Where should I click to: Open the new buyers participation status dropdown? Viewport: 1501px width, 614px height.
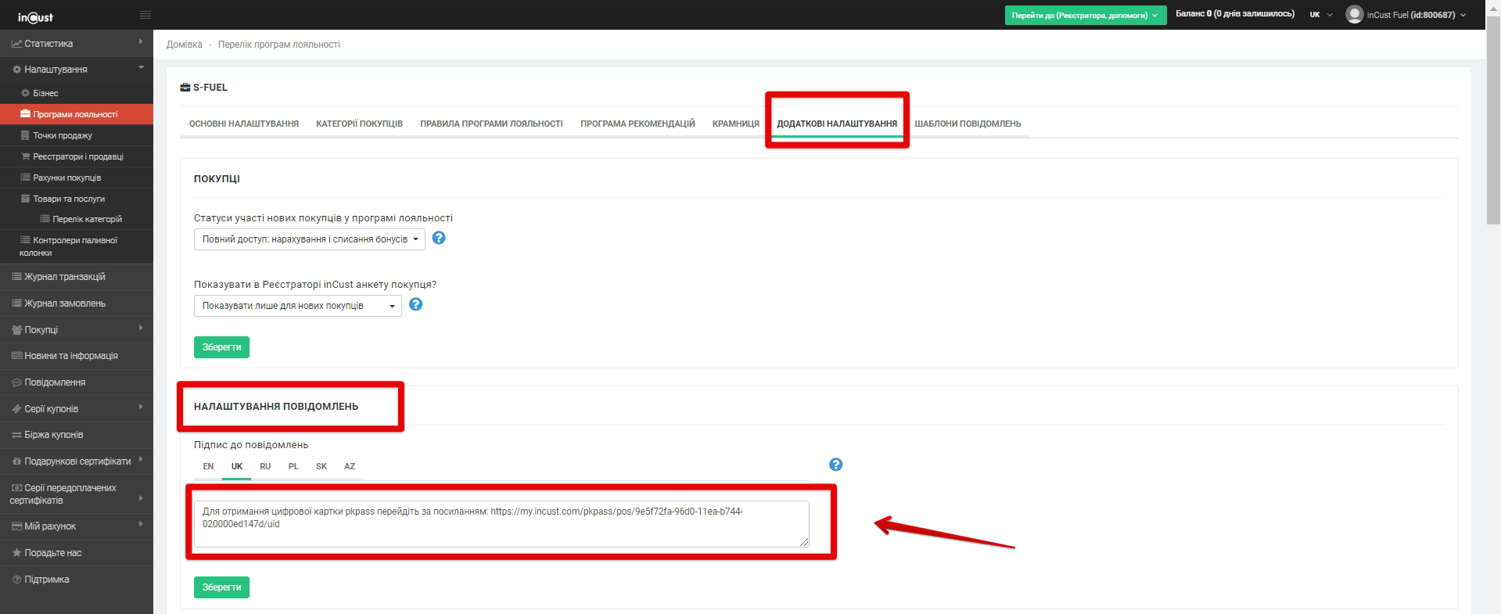coord(310,239)
